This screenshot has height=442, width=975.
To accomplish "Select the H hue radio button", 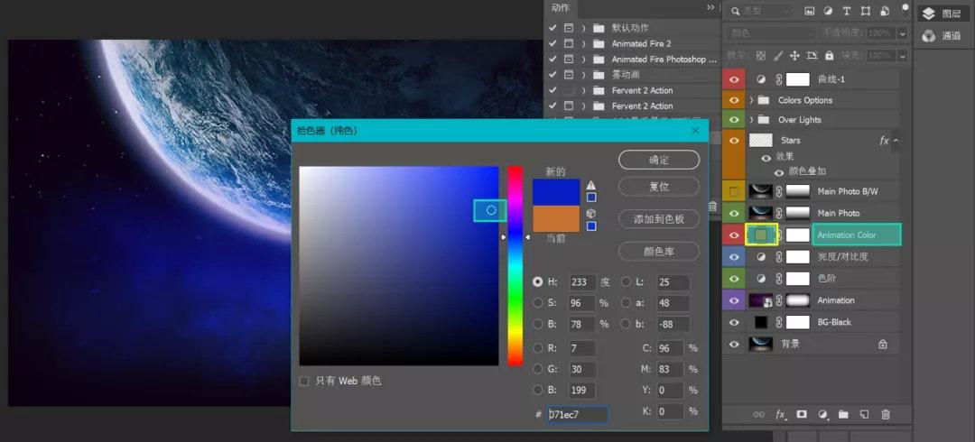I will point(538,282).
